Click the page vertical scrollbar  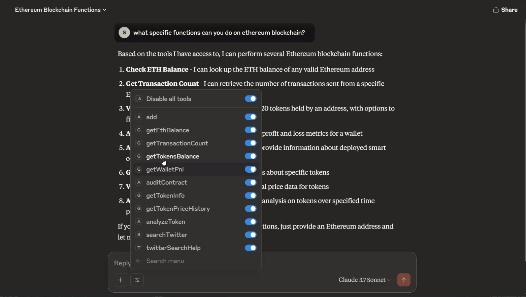[524, 141]
